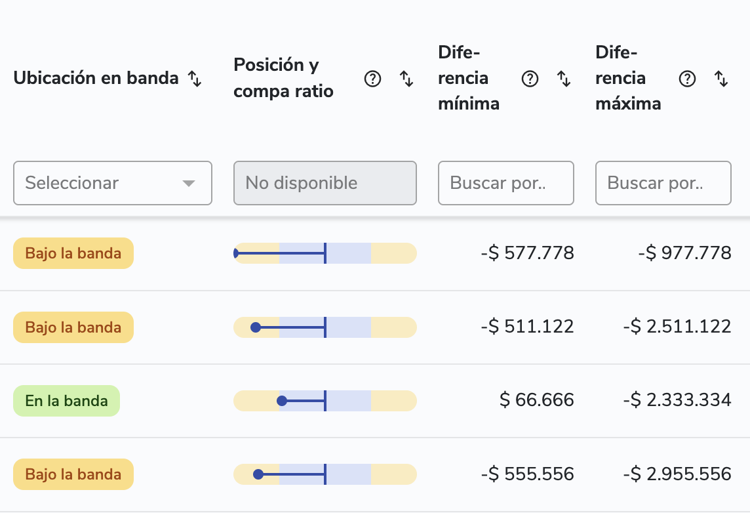
Task: Click the green En la banda badge
Action: (x=67, y=401)
